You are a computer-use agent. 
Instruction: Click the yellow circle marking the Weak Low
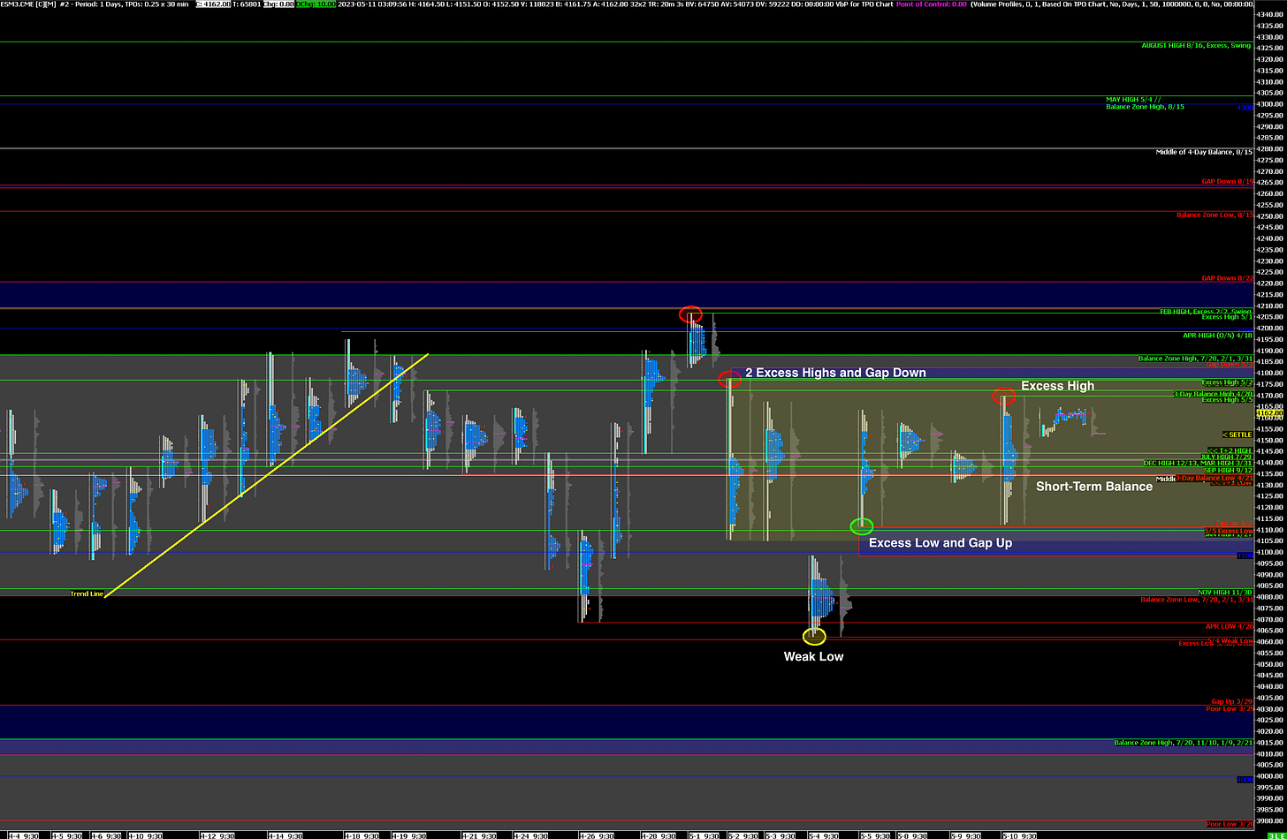click(814, 636)
